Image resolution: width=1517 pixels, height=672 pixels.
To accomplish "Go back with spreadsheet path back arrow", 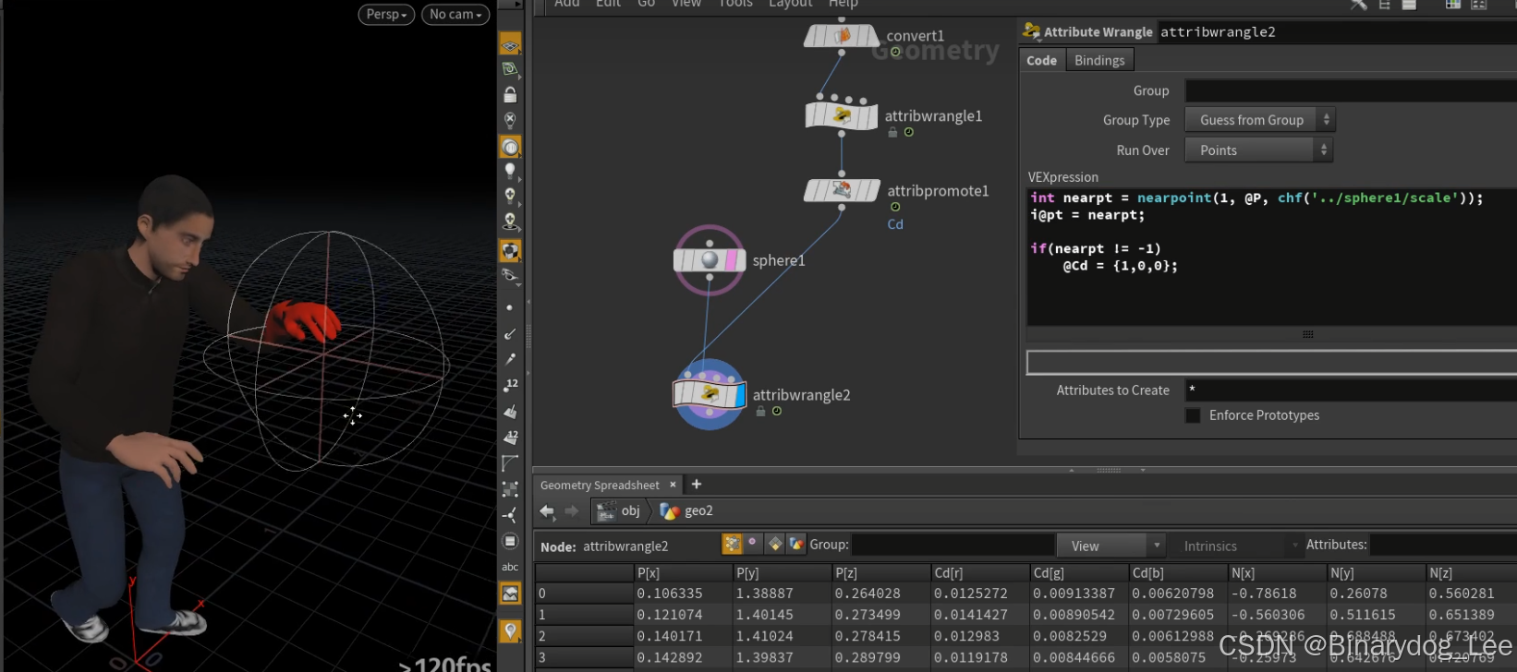I will coord(547,510).
